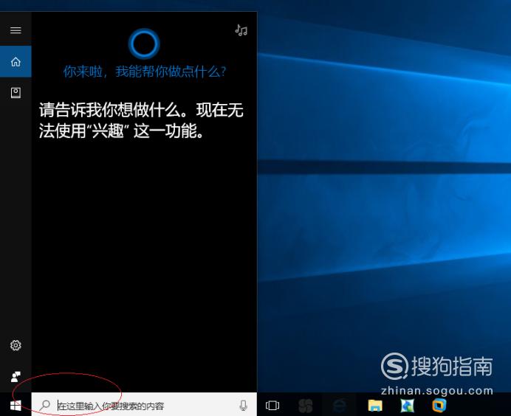Open the Internet Explorer taskbar icon
511x416 pixels.
coord(340,405)
